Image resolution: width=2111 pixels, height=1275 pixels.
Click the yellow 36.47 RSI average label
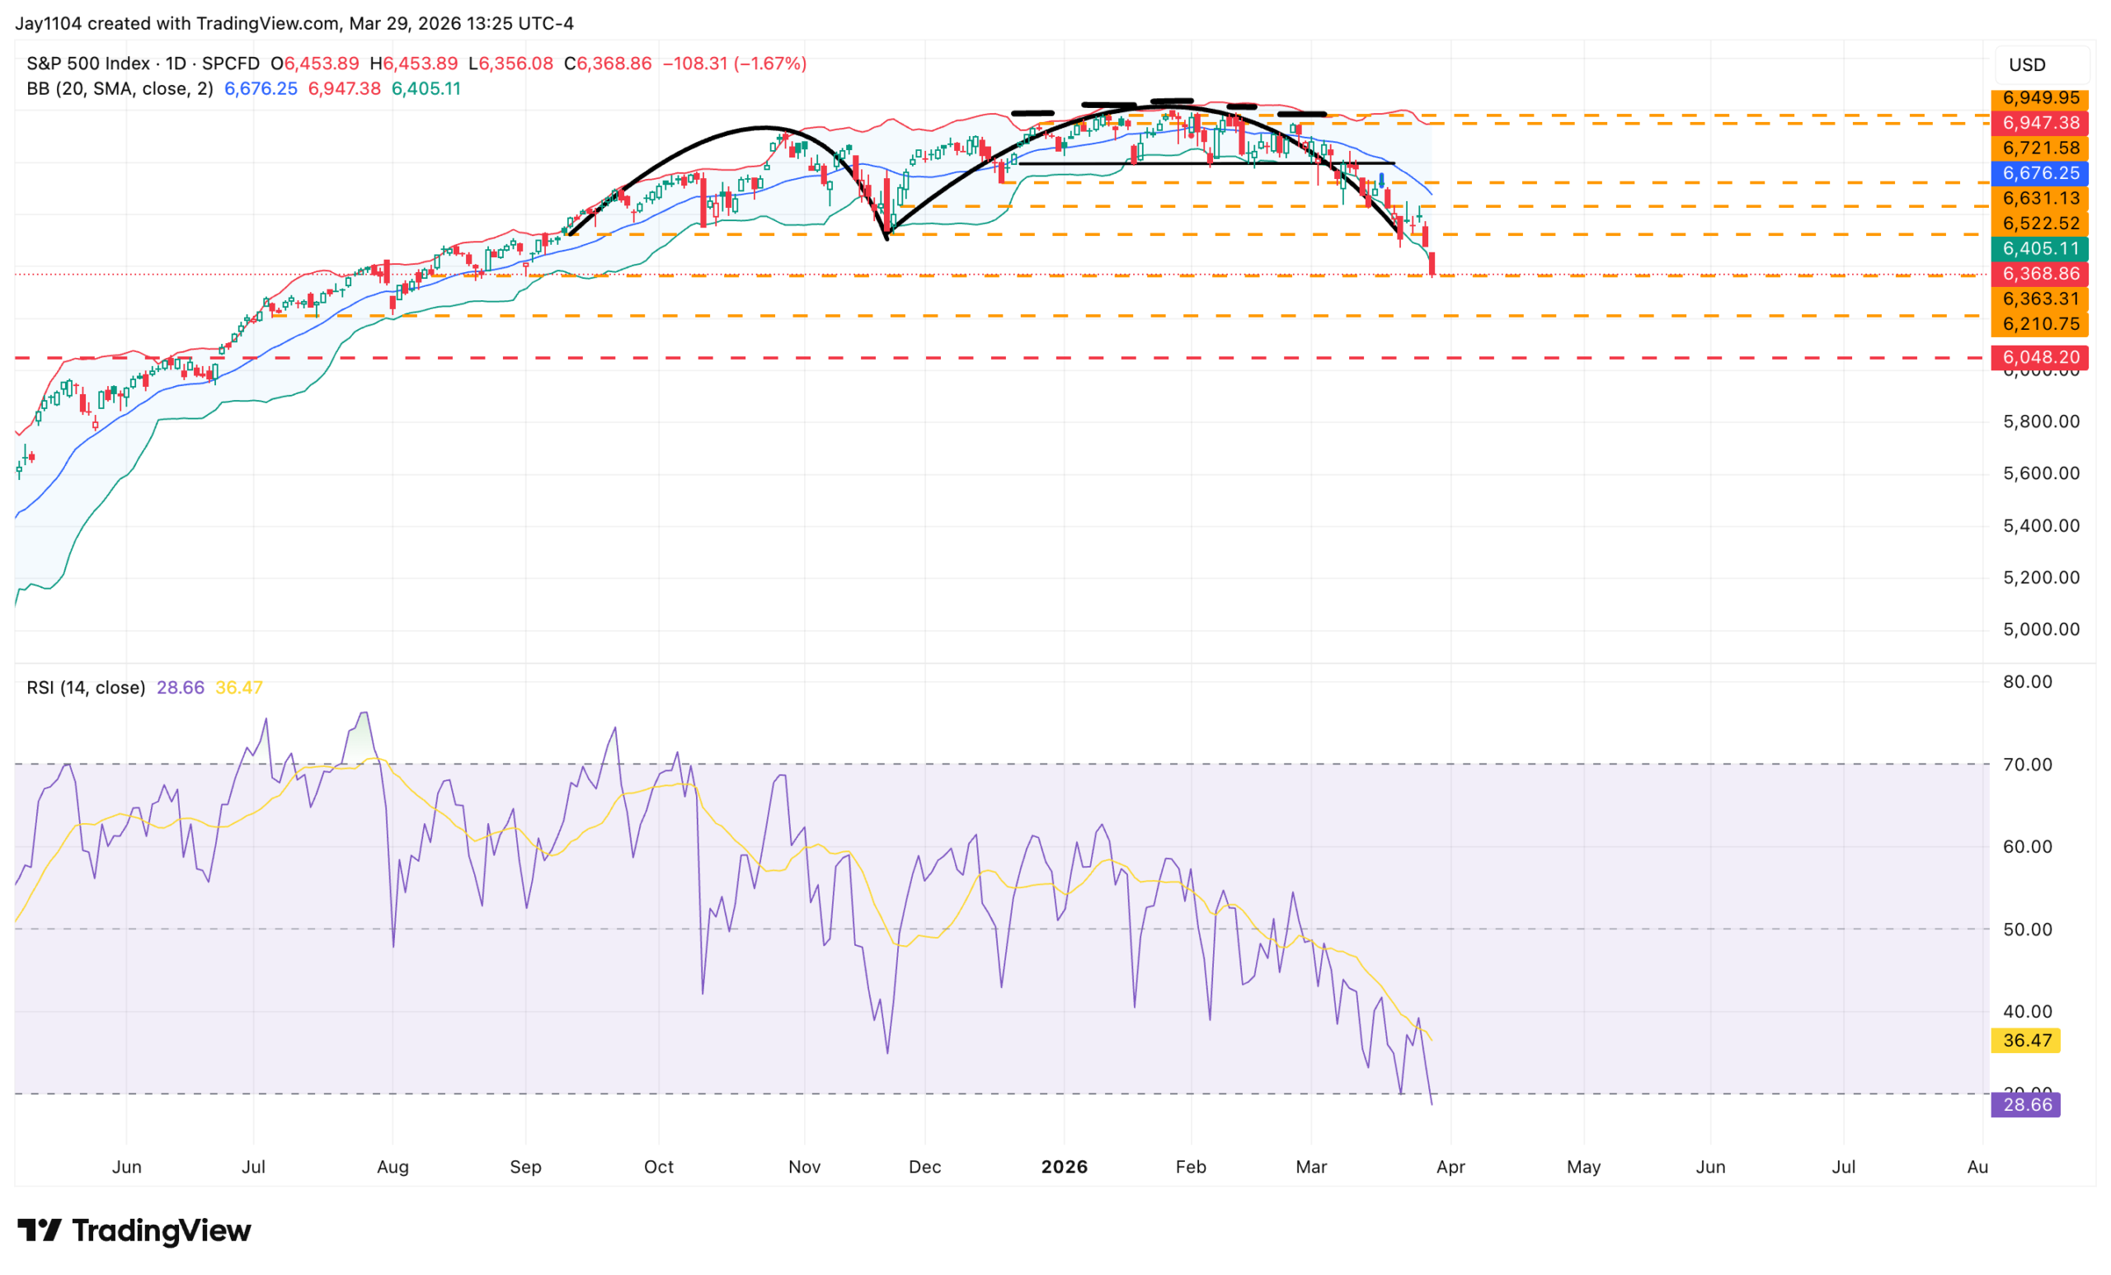point(2027,1040)
